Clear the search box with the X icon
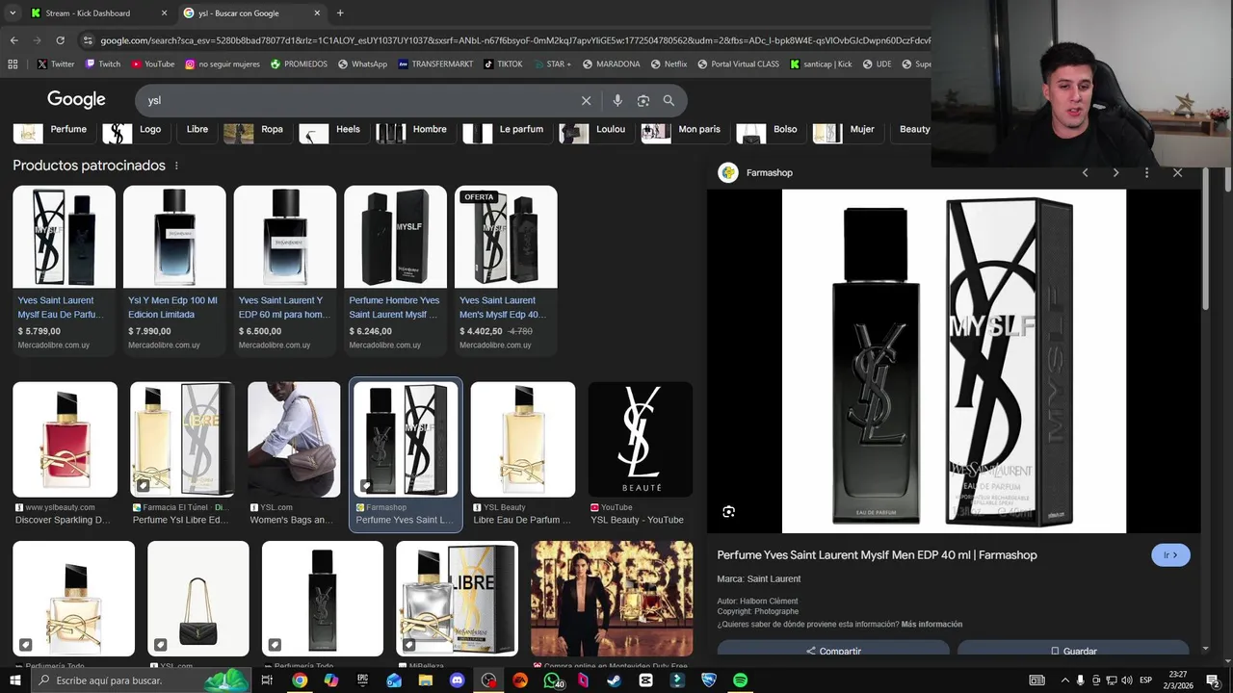This screenshot has width=1233, height=693. 586,100
